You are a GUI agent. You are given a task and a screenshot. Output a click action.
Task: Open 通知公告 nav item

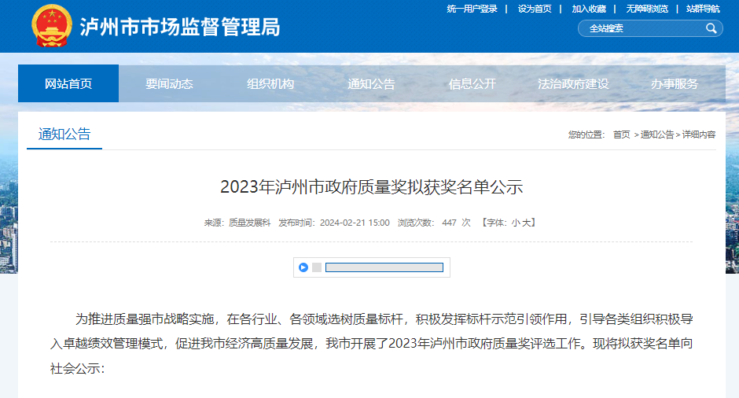click(x=371, y=83)
